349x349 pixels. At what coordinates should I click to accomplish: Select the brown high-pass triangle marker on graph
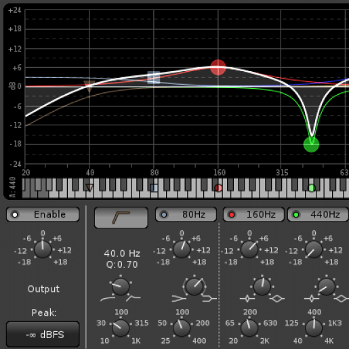pyautogui.click(x=89, y=86)
